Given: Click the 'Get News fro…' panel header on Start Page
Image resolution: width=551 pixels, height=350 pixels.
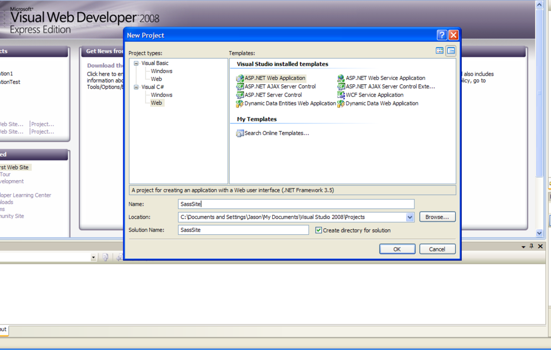Looking at the screenshot, I should [105, 51].
